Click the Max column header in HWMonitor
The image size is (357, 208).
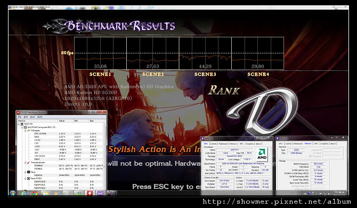click(96, 121)
